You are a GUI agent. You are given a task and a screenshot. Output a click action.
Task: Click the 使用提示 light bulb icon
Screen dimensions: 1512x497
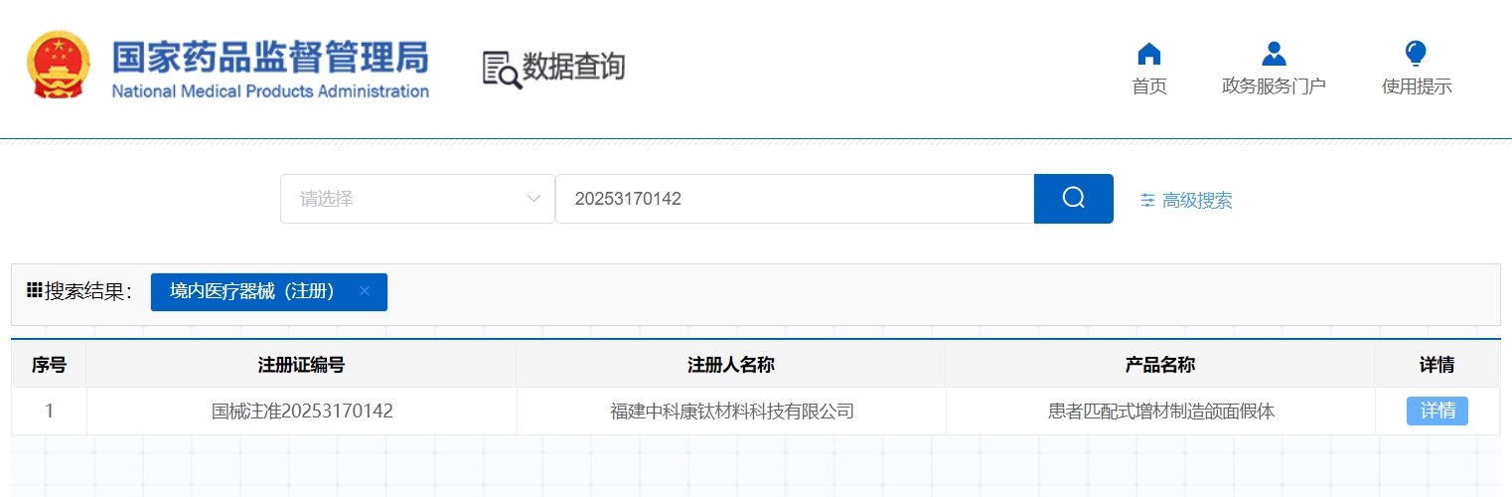coord(1416,54)
